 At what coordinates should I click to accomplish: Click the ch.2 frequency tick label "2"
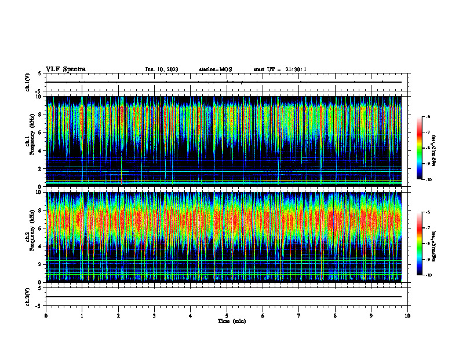click(x=40, y=264)
